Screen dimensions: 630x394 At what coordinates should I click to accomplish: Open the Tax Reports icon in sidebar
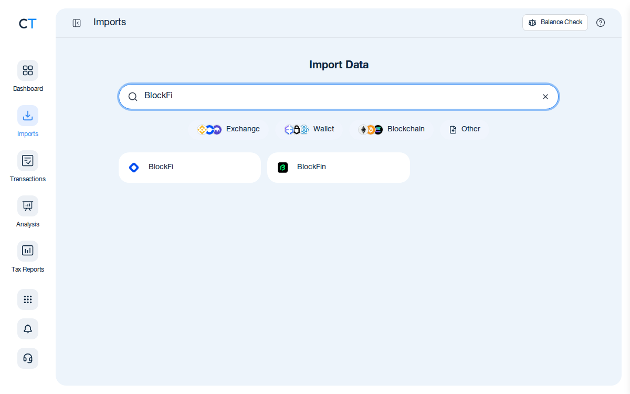pos(28,251)
